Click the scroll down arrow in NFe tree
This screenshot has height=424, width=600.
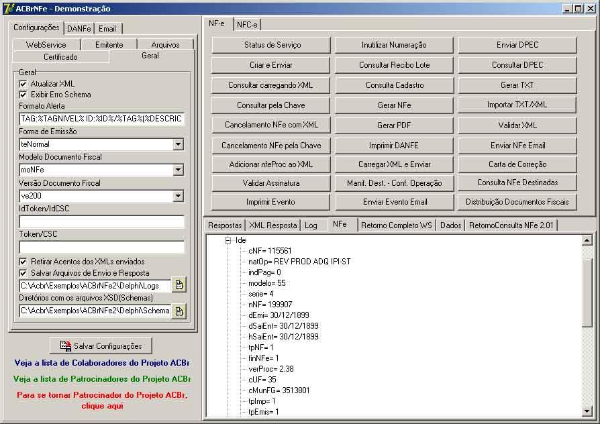click(x=587, y=411)
